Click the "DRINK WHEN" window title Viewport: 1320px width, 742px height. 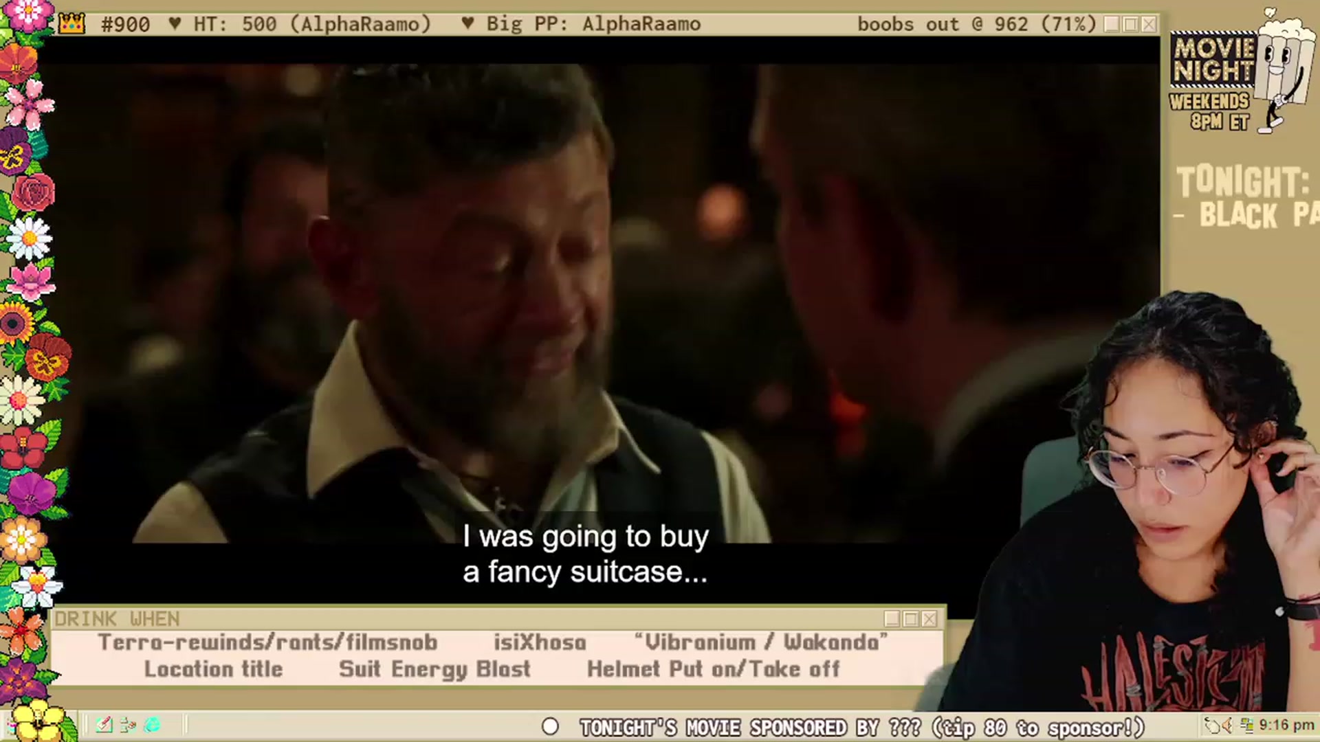[117, 619]
